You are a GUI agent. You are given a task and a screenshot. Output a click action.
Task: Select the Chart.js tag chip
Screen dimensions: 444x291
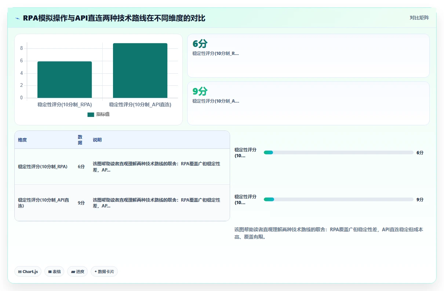tap(28, 272)
